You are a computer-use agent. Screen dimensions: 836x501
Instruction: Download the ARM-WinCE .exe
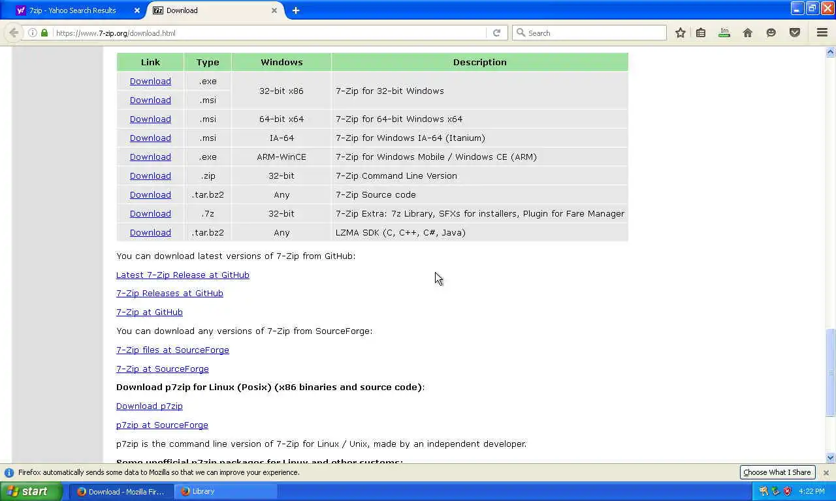[x=150, y=157]
